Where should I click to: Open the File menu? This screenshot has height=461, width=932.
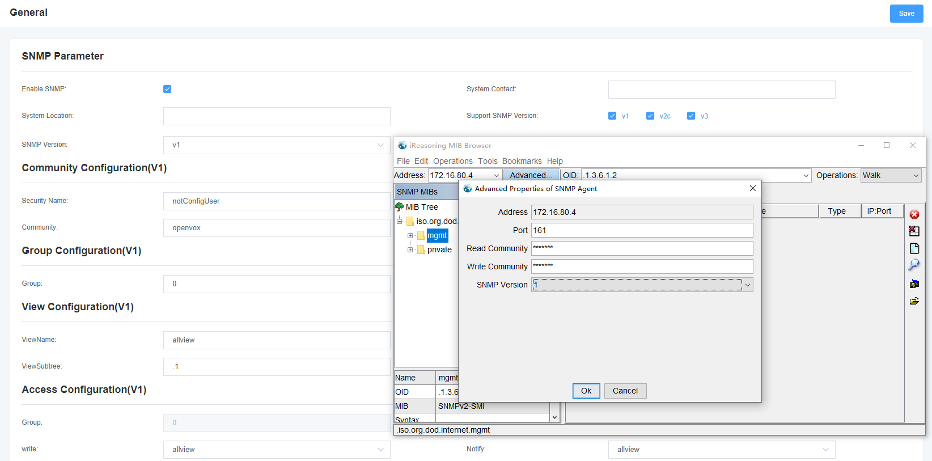coord(403,161)
